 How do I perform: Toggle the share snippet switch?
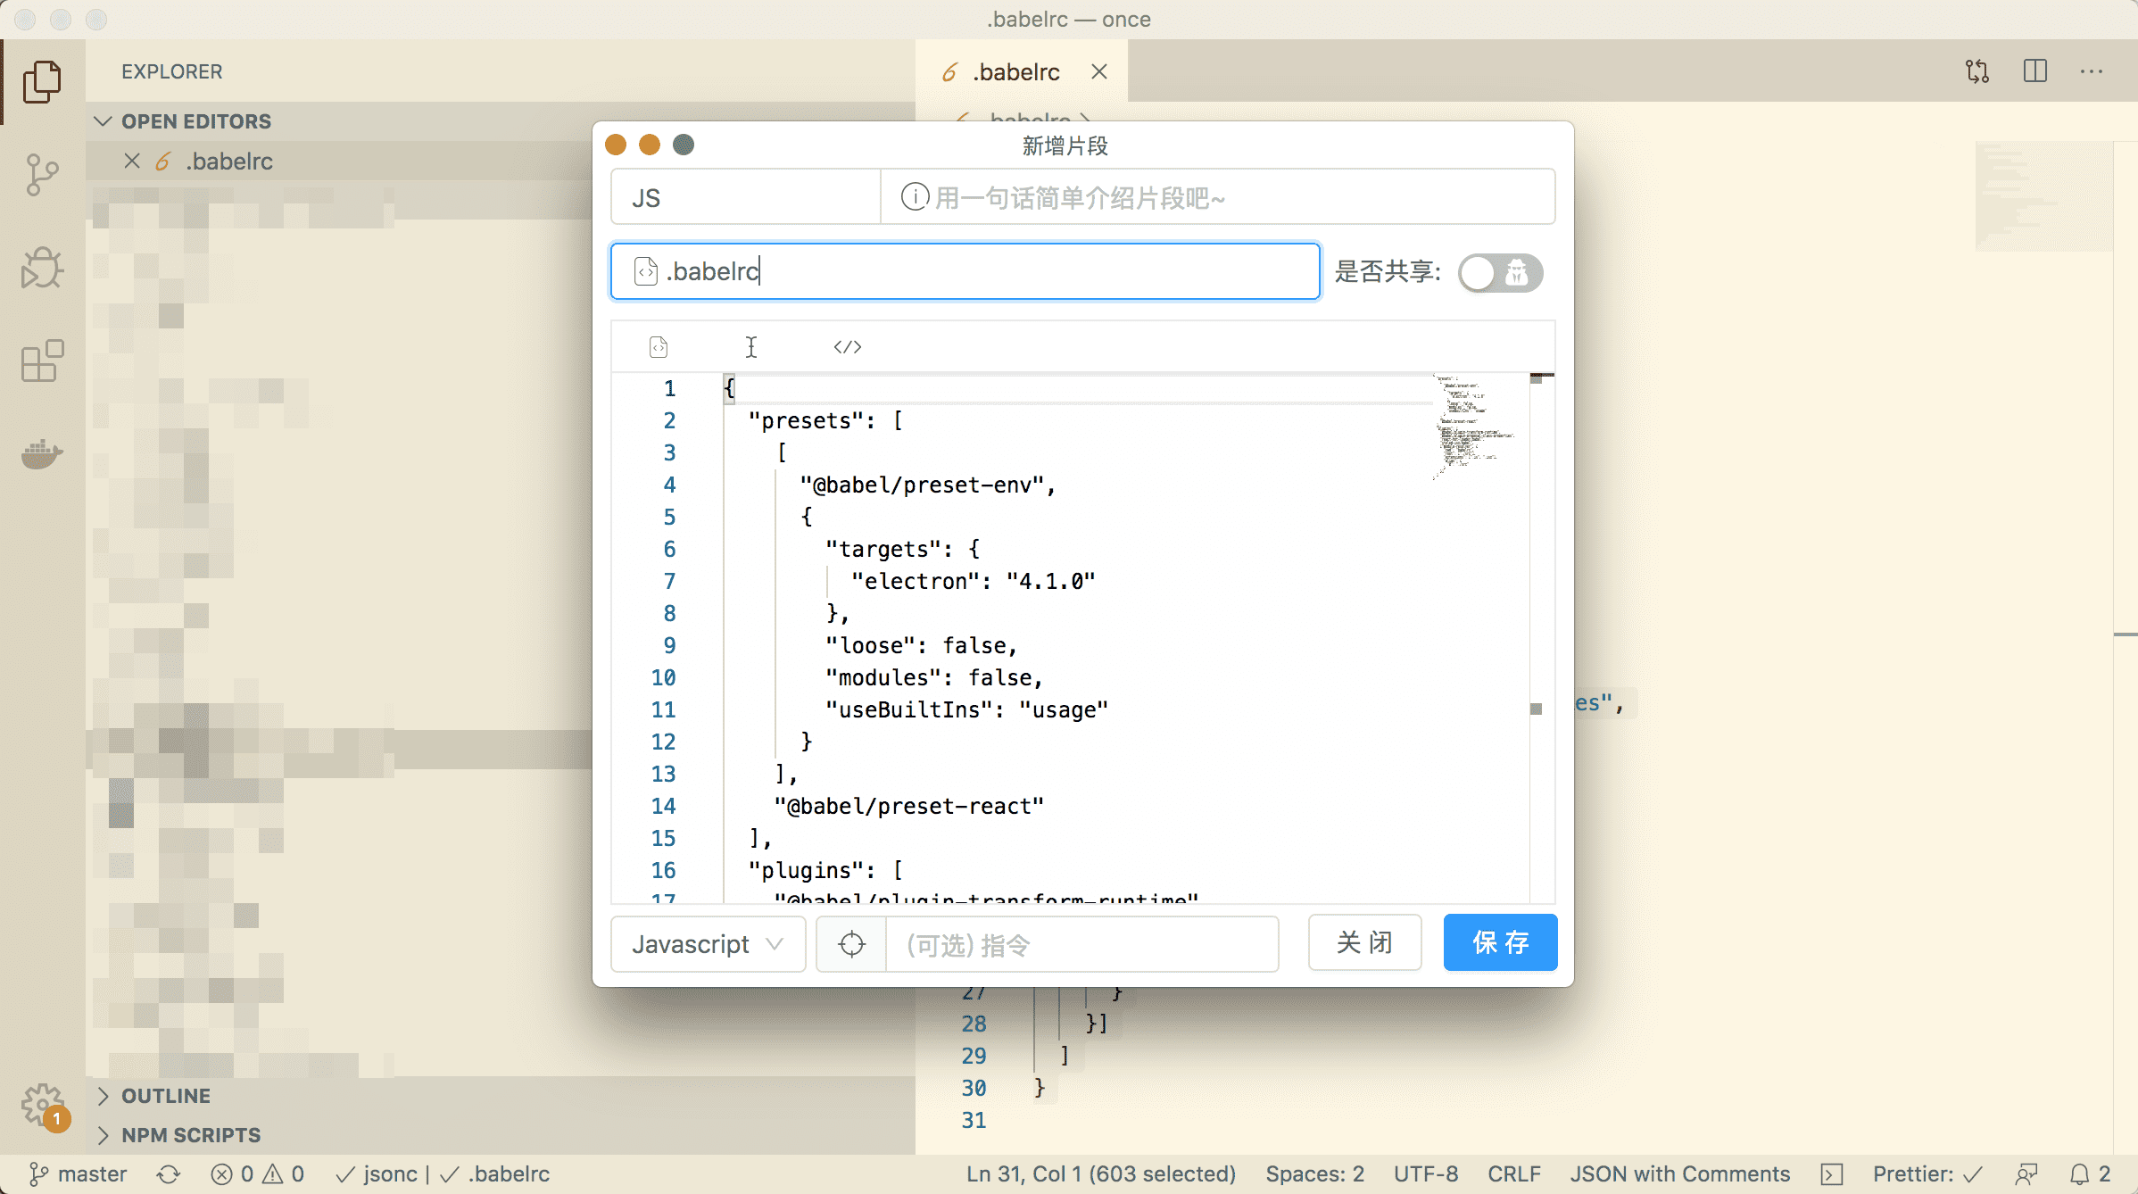[x=1501, y=272]
